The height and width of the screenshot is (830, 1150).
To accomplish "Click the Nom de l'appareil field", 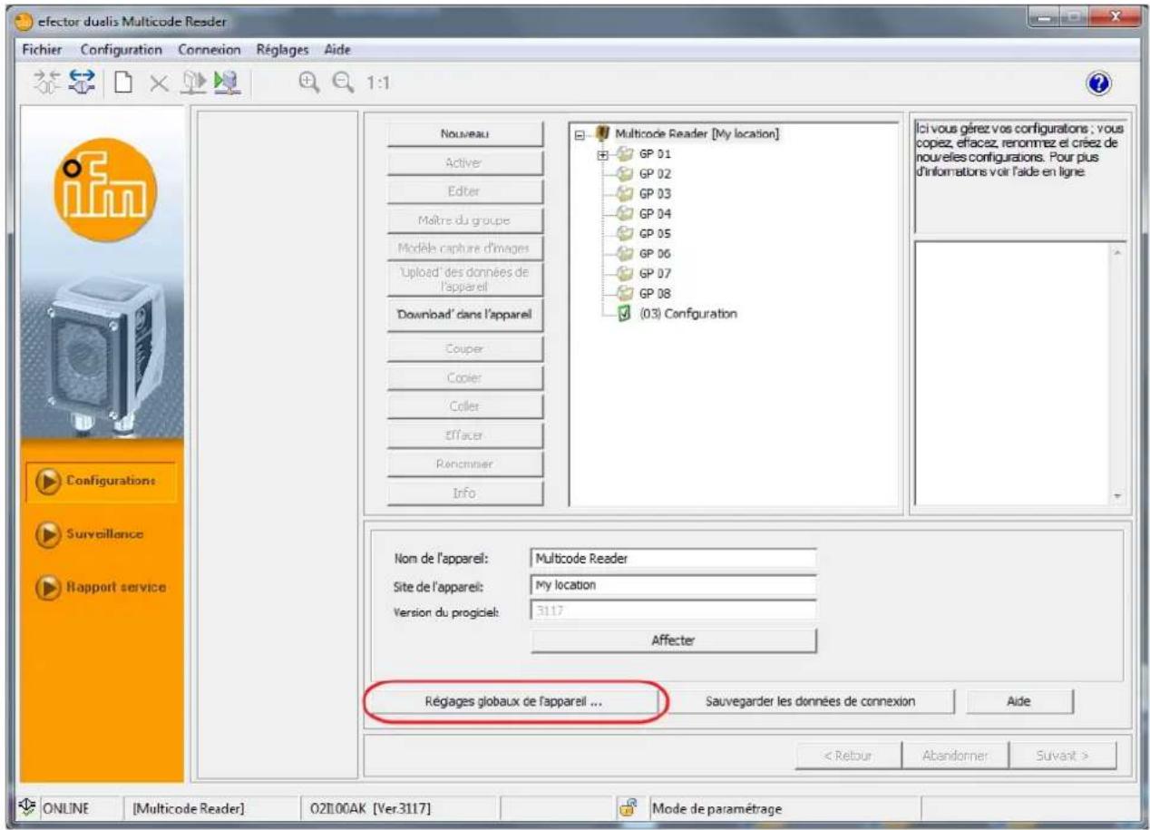I will point(672,559).
